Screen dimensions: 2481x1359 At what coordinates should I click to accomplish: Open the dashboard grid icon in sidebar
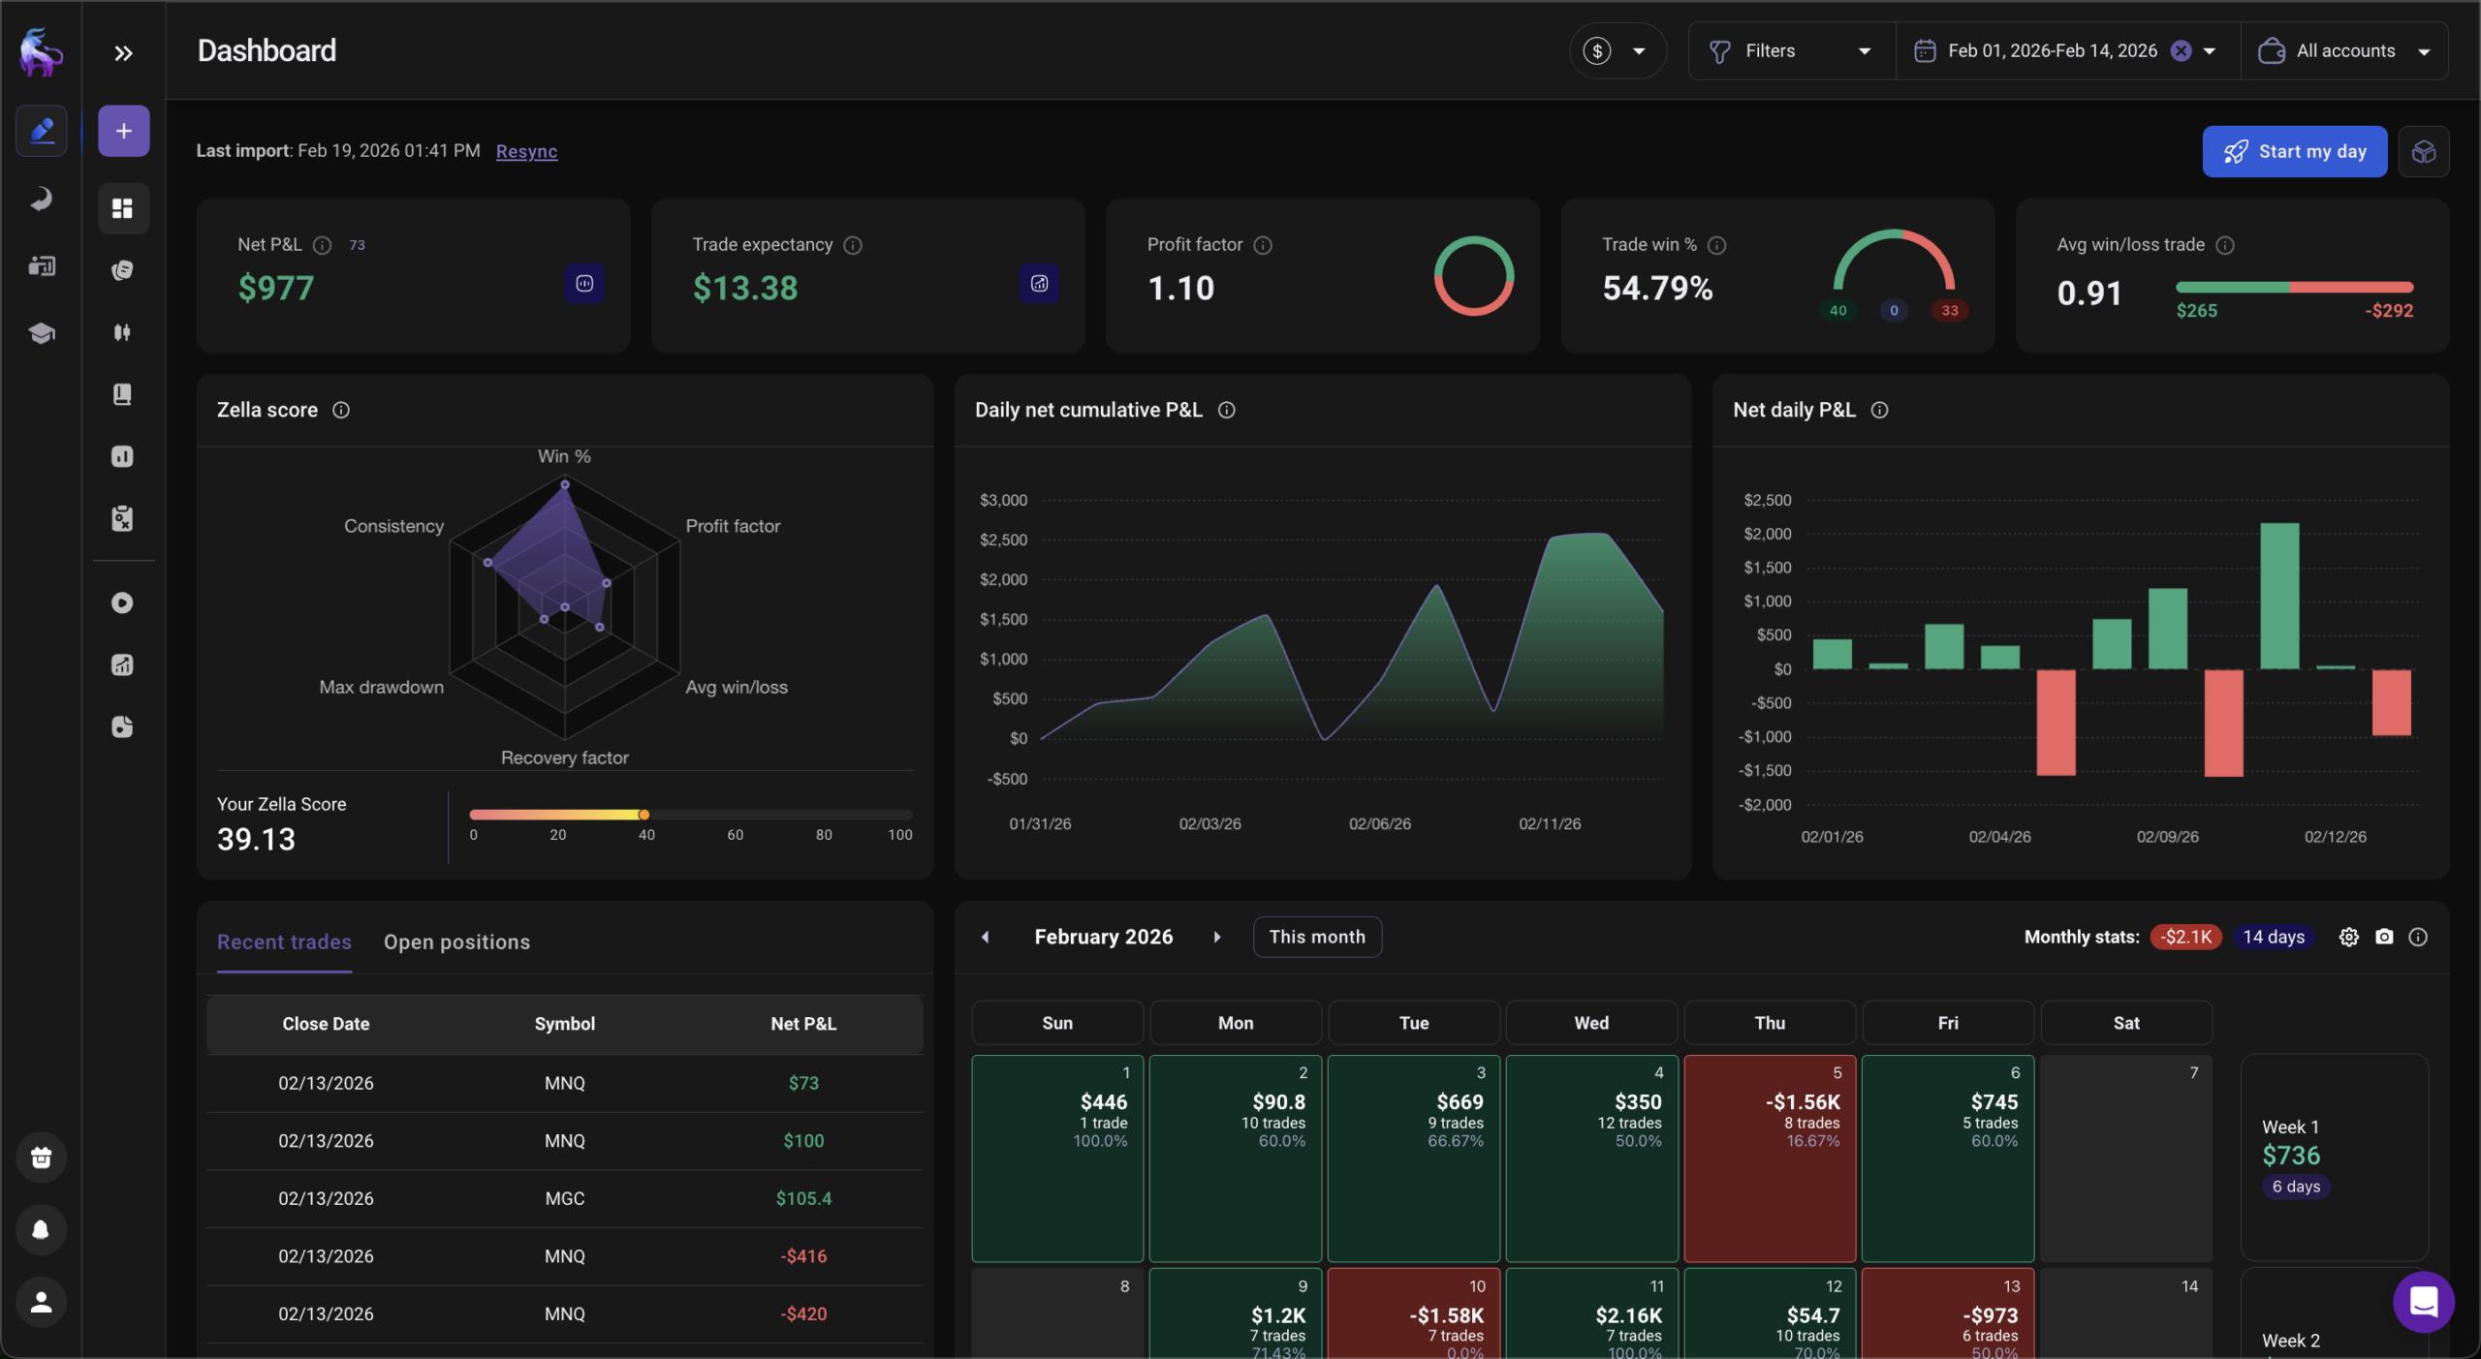pos(123,208)
